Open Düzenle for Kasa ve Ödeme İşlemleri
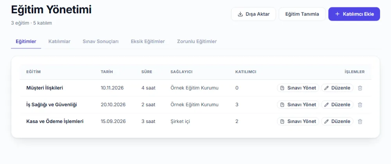Viewport: 391px width, 164px height. tap(337, 121)
